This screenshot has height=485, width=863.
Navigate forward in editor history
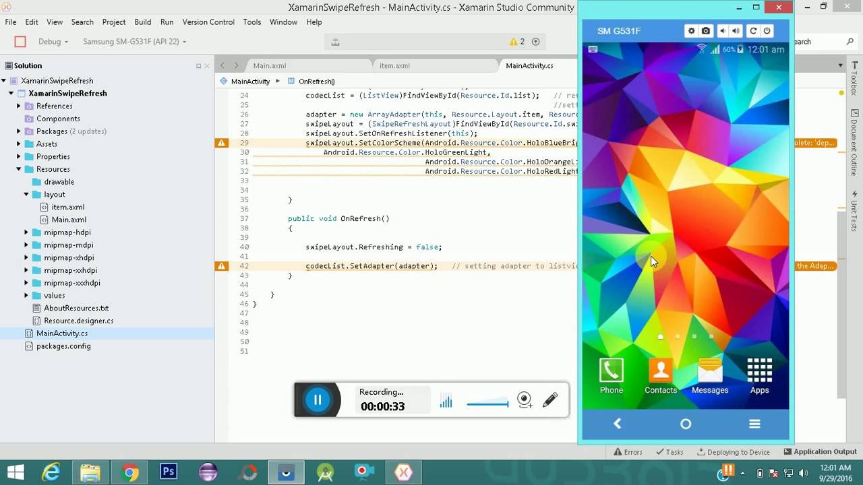click(x=236, y=66)
